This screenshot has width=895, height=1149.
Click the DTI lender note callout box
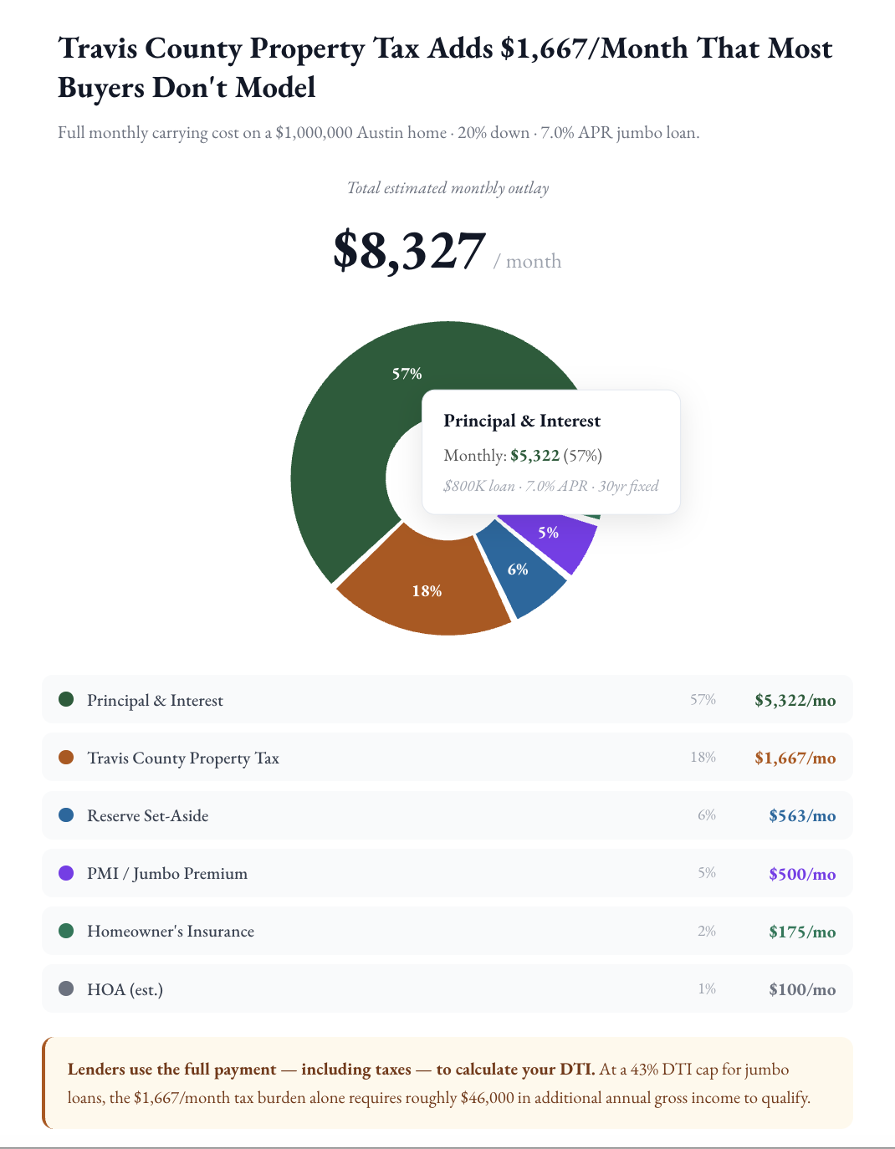(447, 1083)
